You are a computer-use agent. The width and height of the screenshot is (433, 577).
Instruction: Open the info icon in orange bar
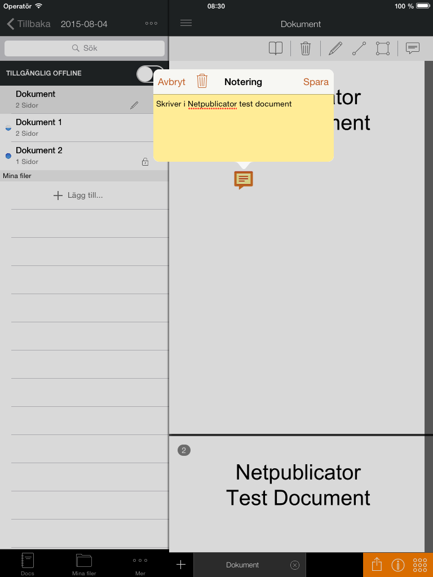point(398,565)
